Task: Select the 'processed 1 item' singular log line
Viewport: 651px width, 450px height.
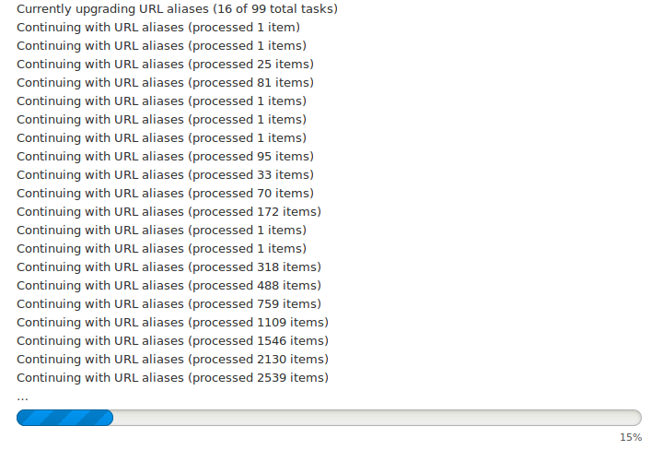Action: (158, 28)
